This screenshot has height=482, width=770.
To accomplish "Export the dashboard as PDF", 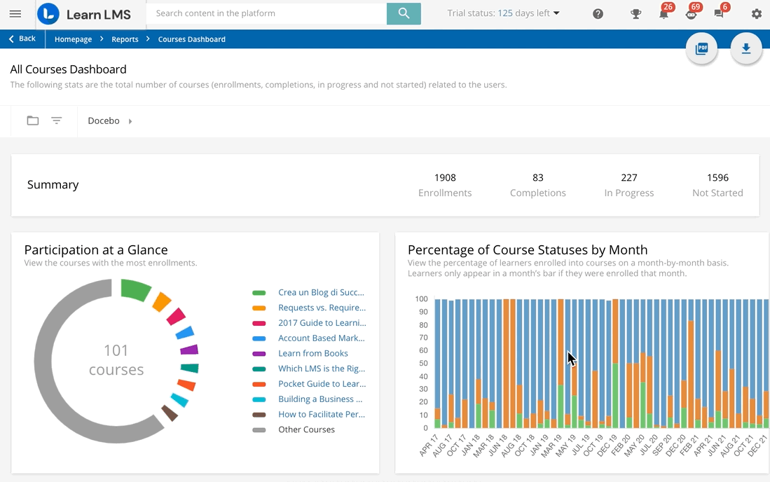I will pyautogui.click(x=701, y=48).
